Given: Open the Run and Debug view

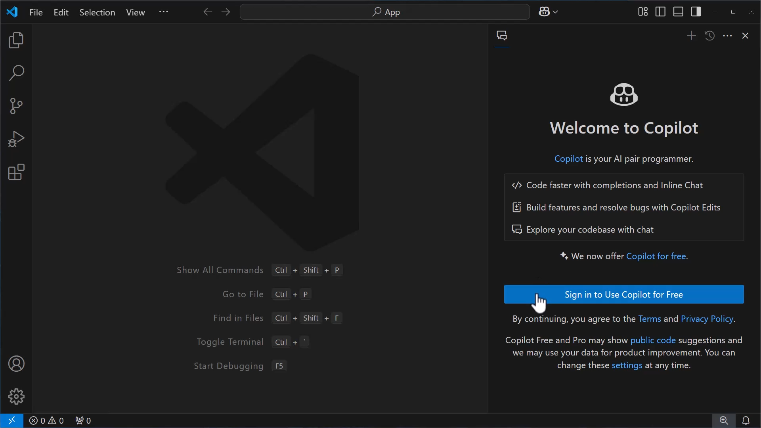Looking at the screenshot, I should click(16, 139).
